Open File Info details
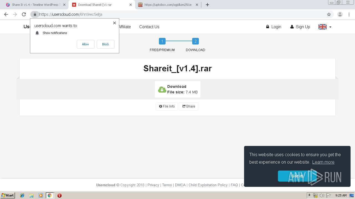This screenshot has height=199, width=355. pos(167,106)
